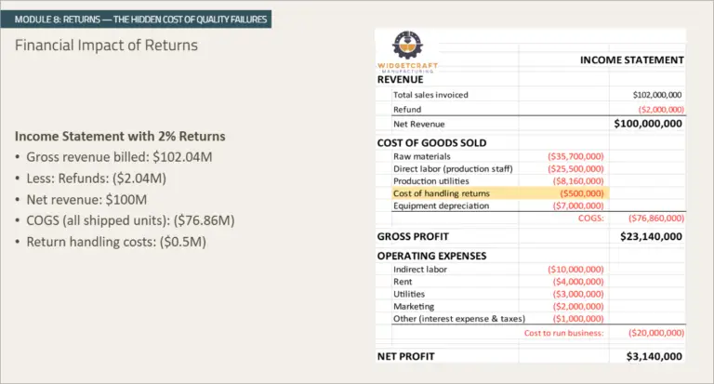Click the Financial Impact of Returns title
714x384 pixels.
point(106,45)
